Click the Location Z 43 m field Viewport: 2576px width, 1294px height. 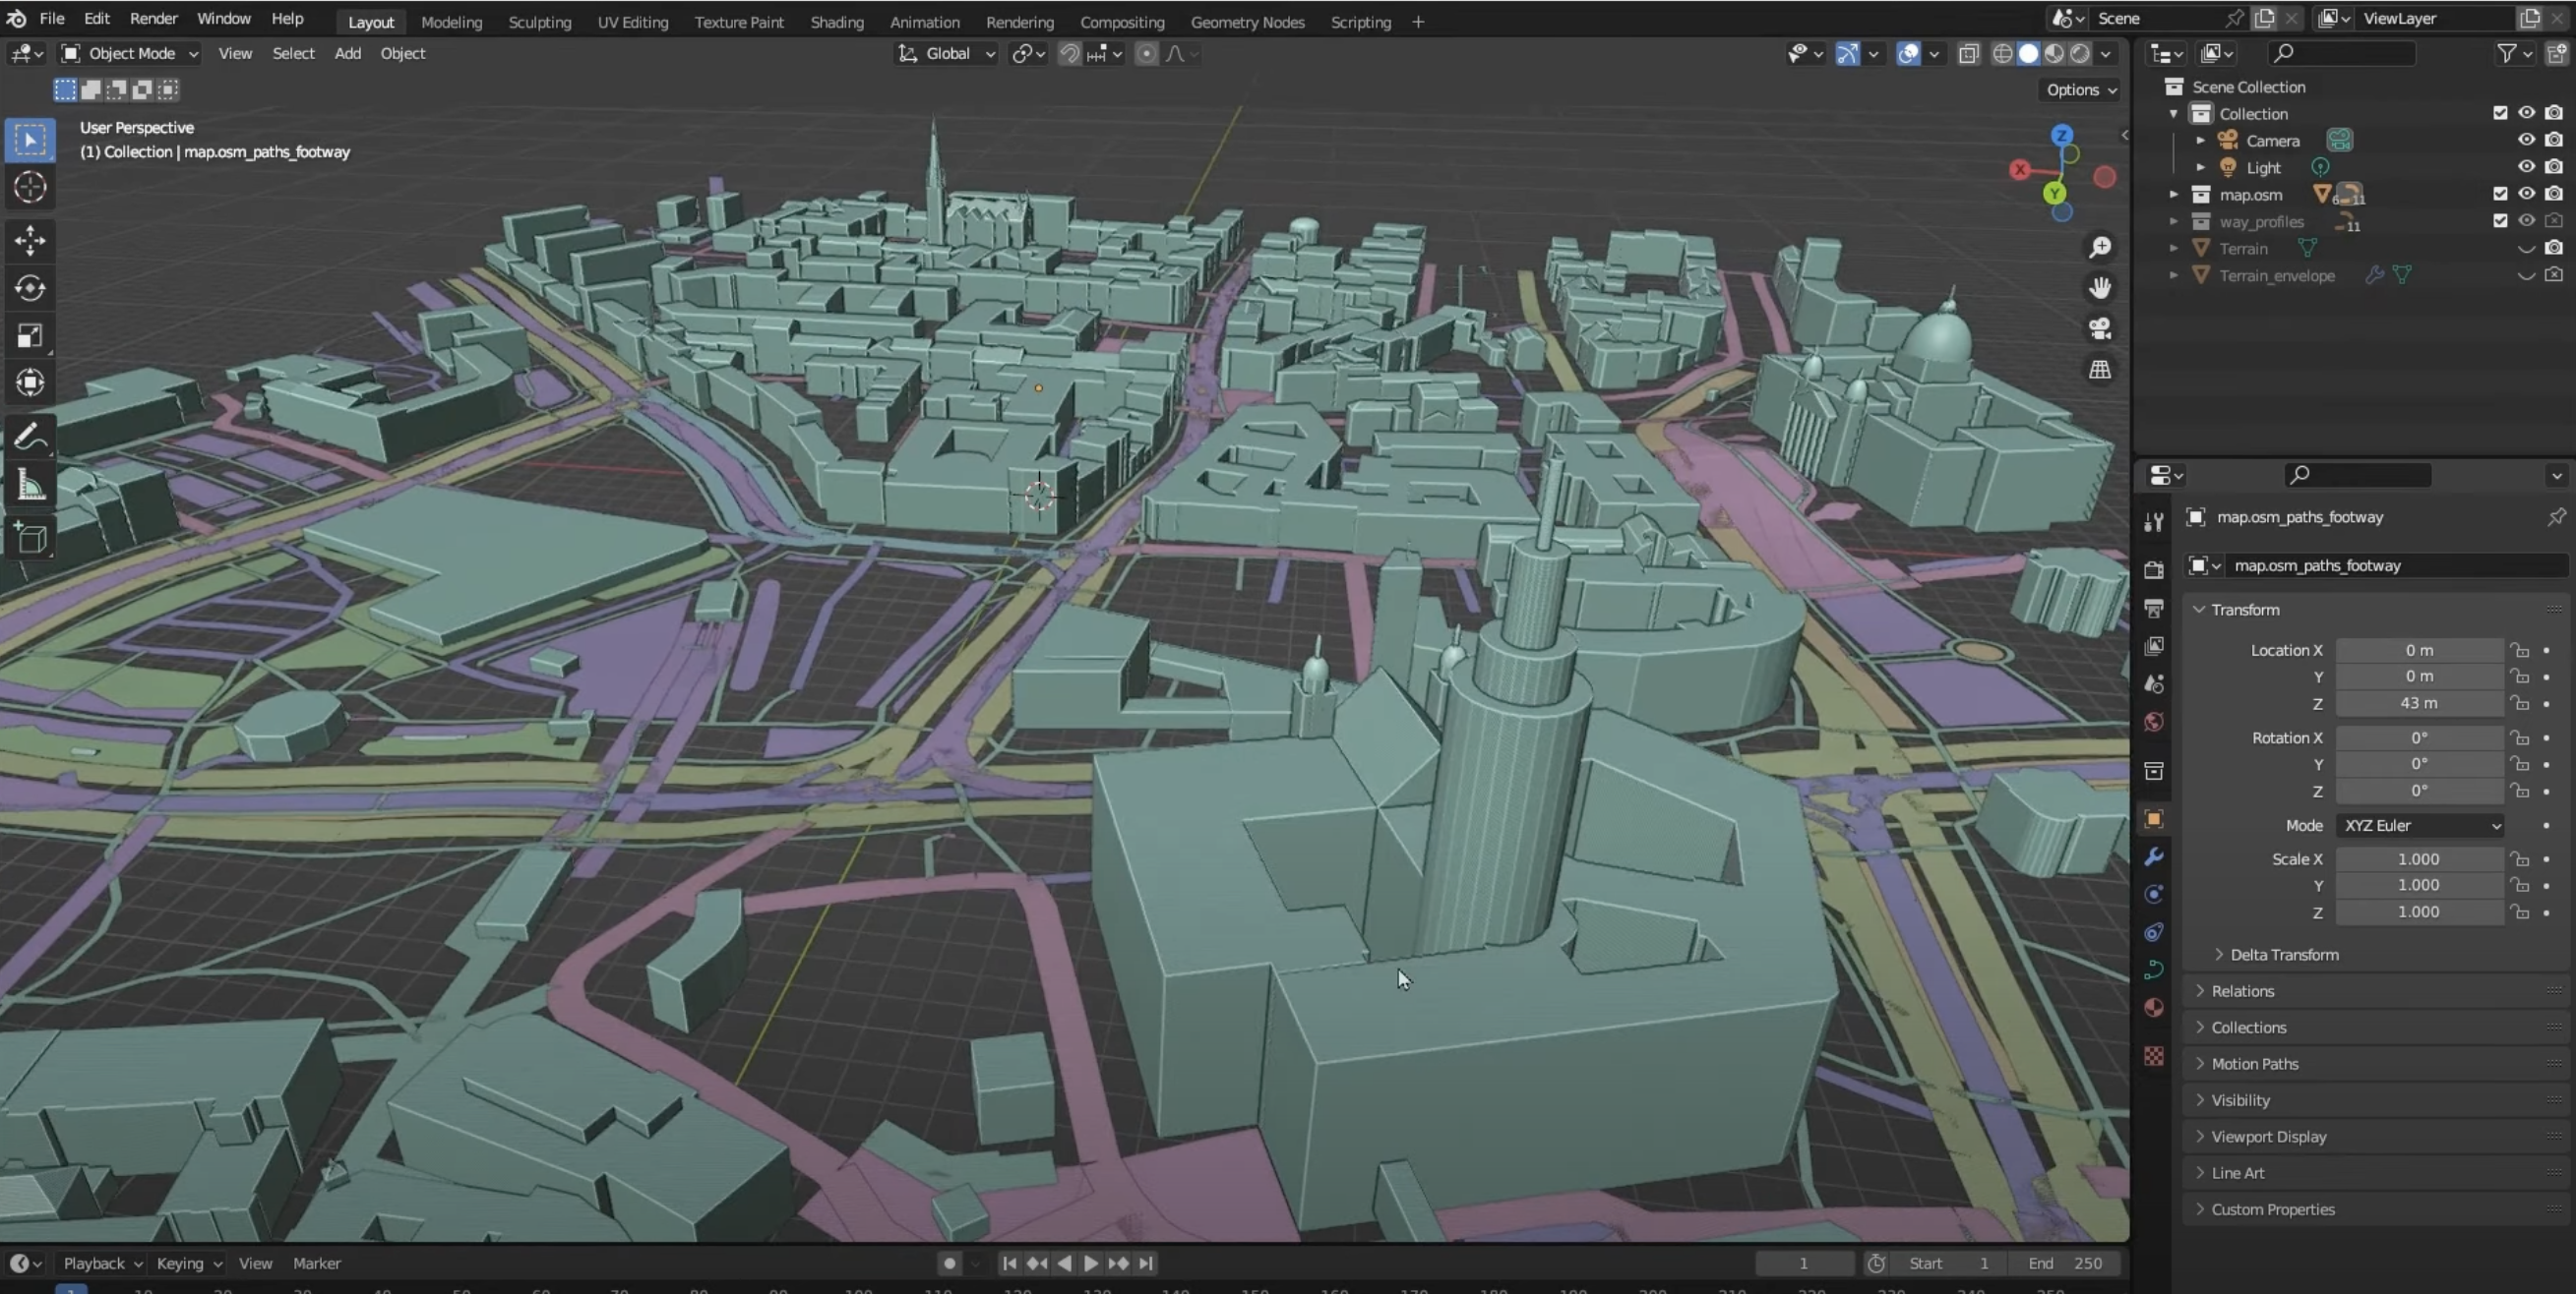(x=2419, y=703)
